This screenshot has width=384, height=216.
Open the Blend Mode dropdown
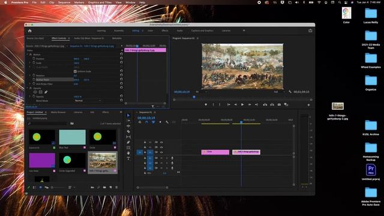pos(88,100)
